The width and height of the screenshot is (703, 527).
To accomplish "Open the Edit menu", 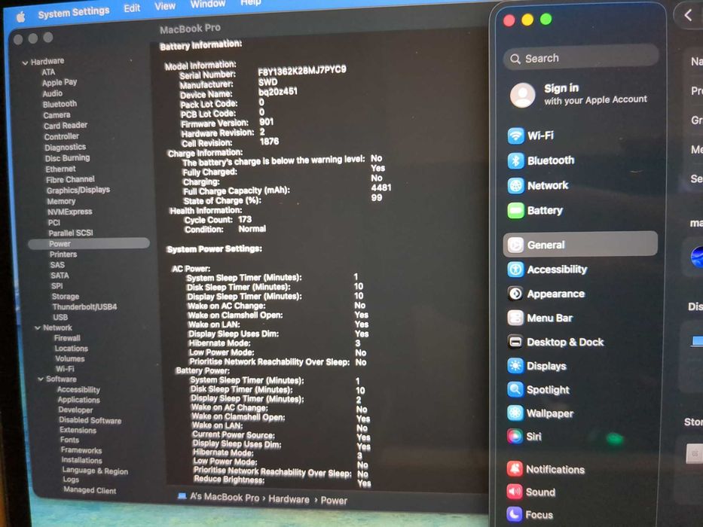I will click(132, 8).
